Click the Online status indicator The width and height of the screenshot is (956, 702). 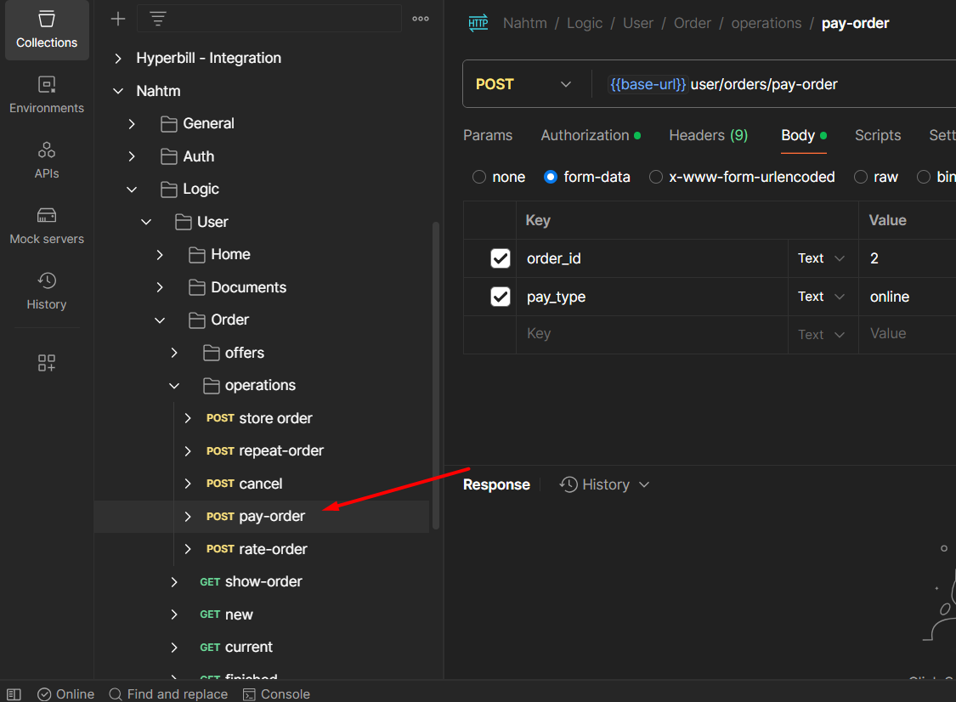click(x=65, y=694)
